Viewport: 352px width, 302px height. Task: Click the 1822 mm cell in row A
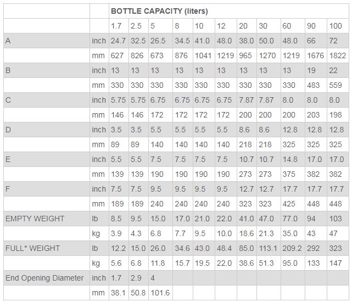pos(337,55)
